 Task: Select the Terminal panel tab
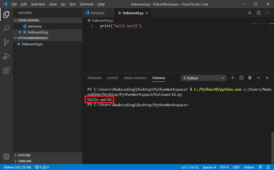click(x=158, y=78)
